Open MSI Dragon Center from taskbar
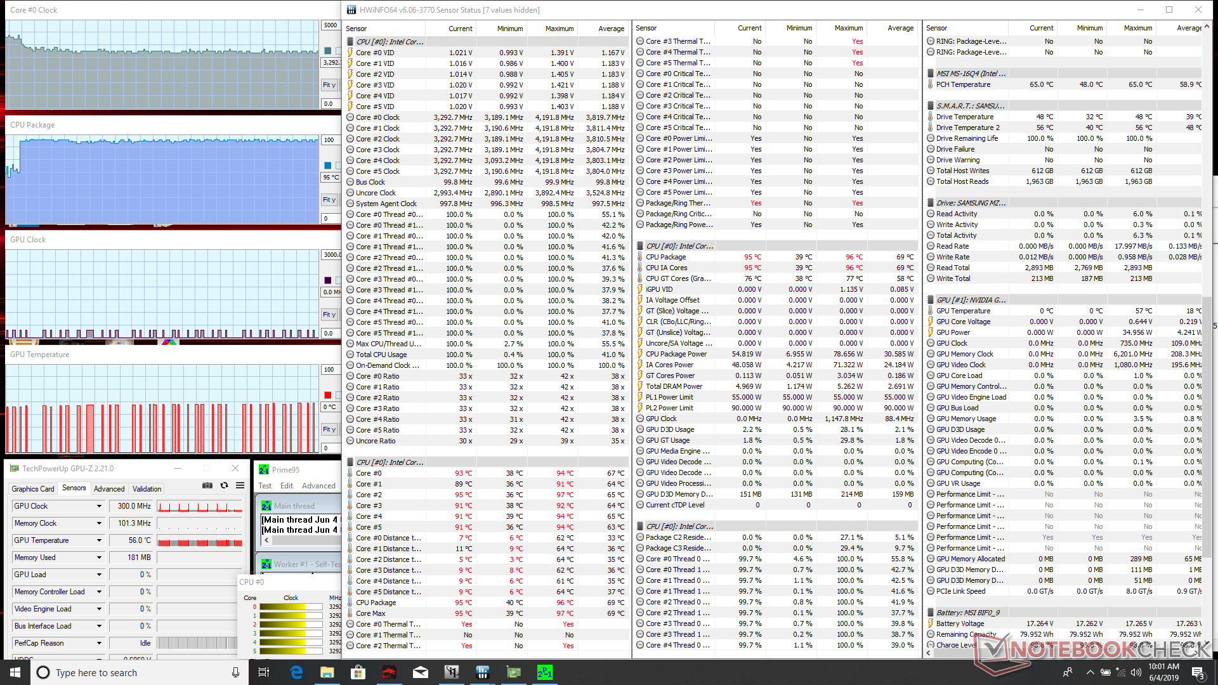 click(x=389, y=672)
